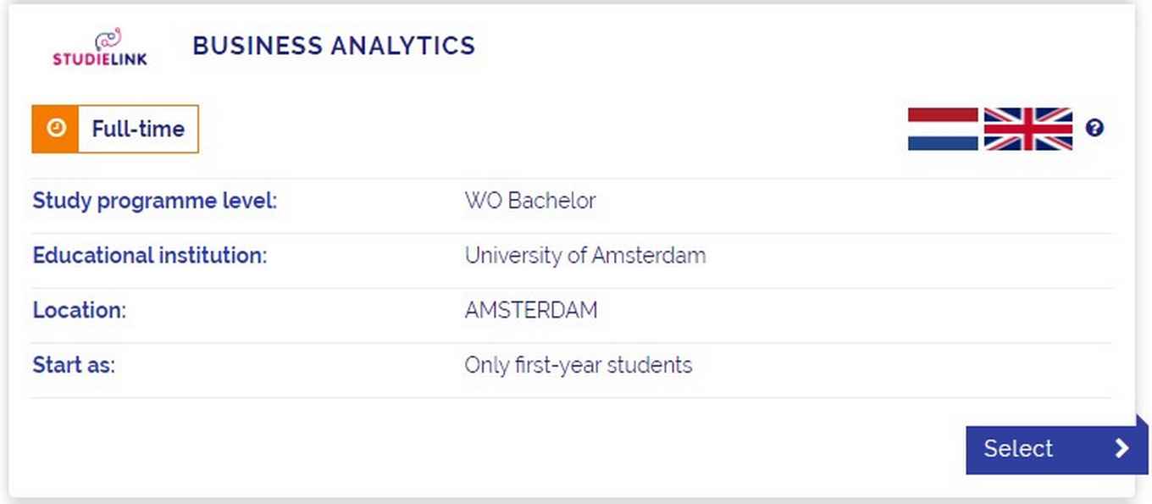Click the Full-time label text
1152x504 pixels.
tap(138, 129)
